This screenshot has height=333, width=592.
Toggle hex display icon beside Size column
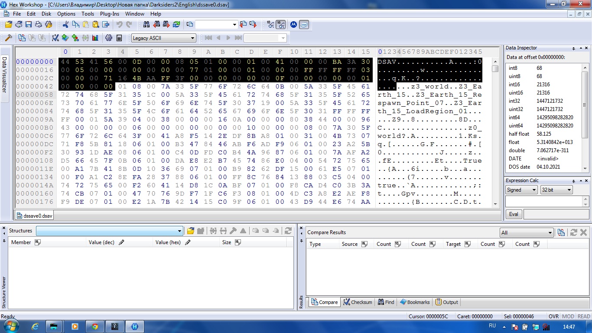(x=238, y=242)
